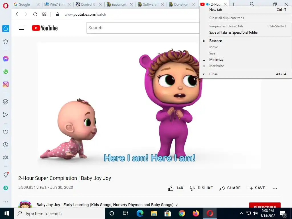Click the green 'a' sidebar icon
Image resolution: width=292 pixels, height=219 pixels.
click(6, 188)
